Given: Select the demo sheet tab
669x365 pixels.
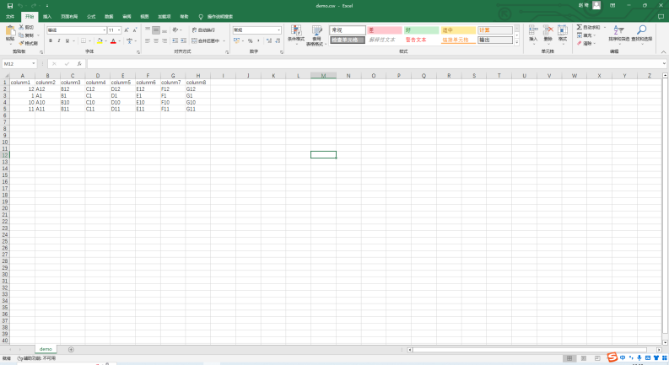Looking at the screenshot, I should coord(46,349).
